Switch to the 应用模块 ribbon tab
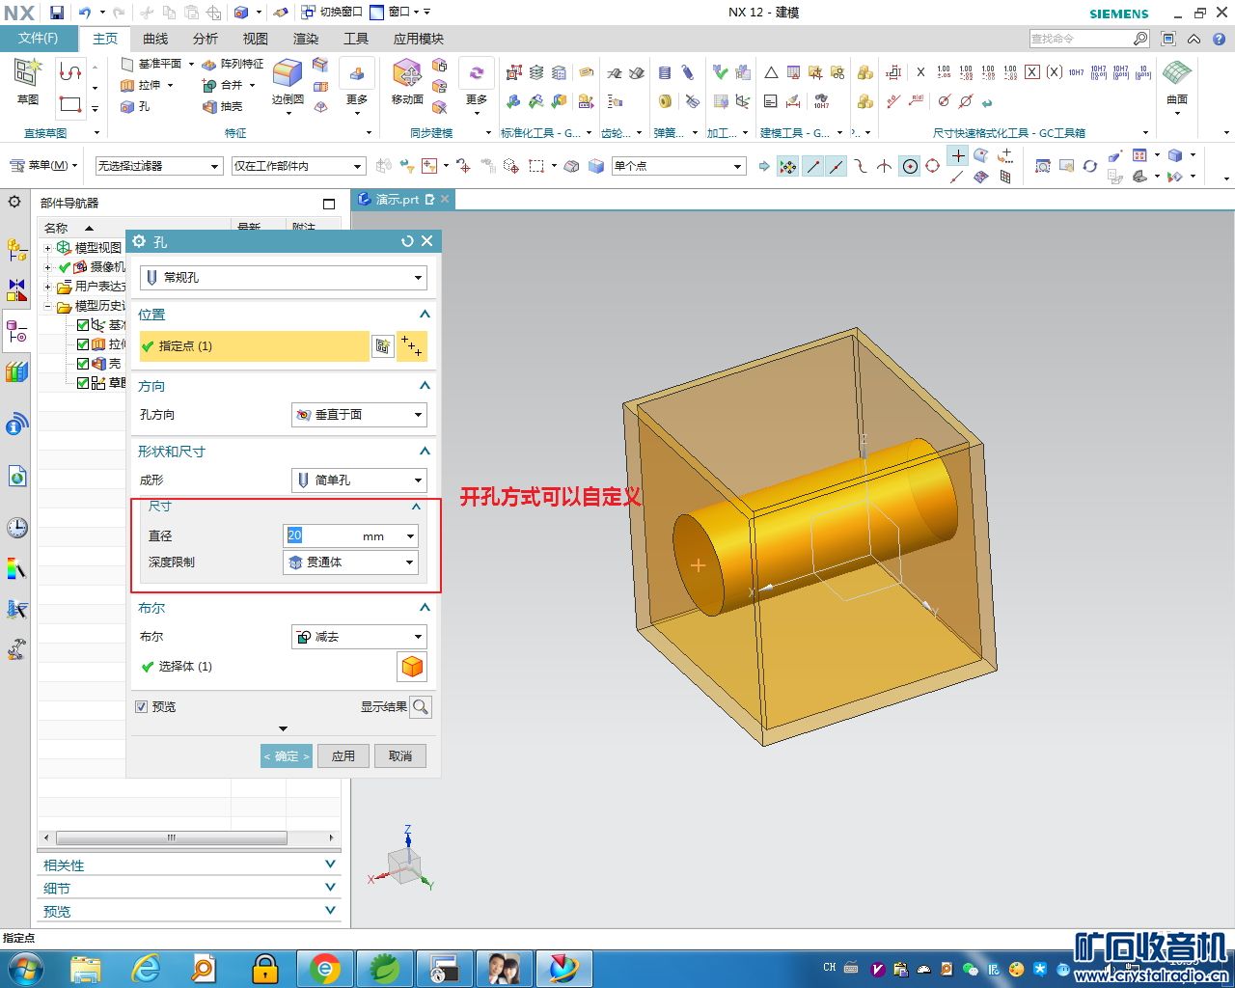 [419, 39]
